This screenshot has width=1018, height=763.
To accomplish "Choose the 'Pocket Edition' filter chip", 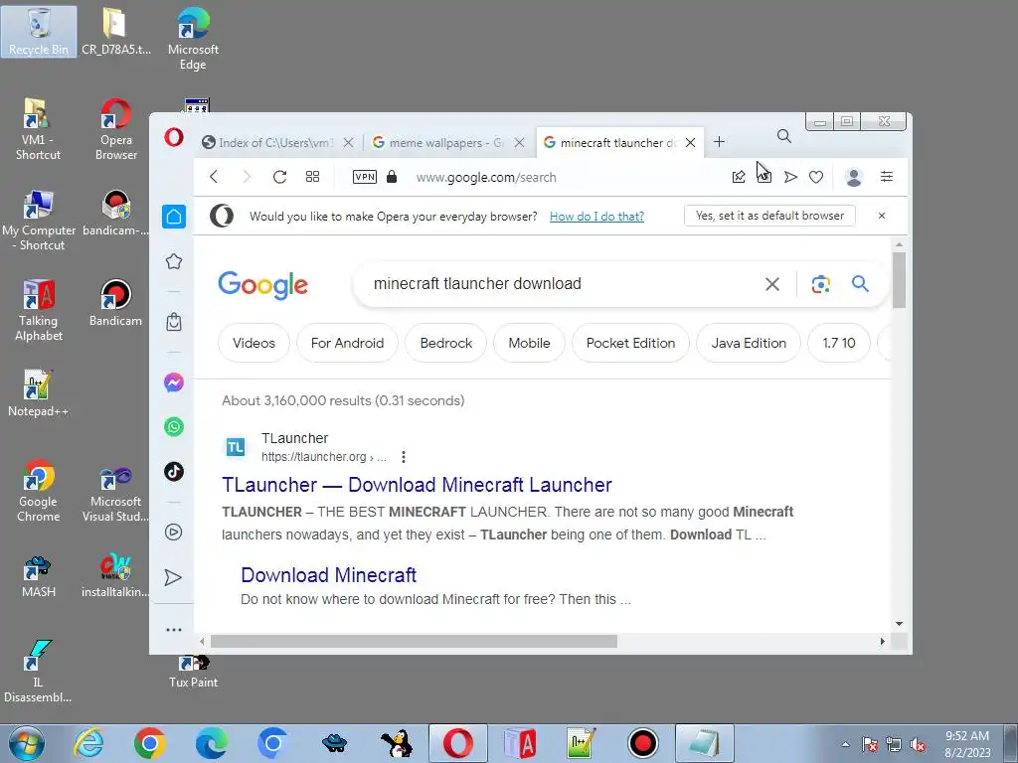I will tap(630, 343).
